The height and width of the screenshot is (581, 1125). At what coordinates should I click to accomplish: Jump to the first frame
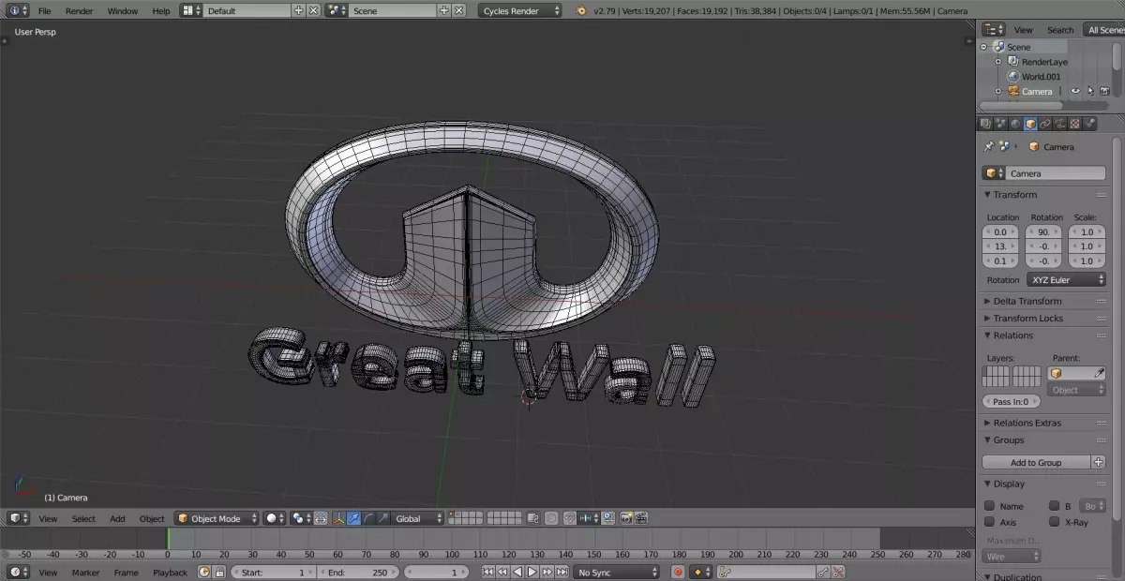[x=488, y=573]
